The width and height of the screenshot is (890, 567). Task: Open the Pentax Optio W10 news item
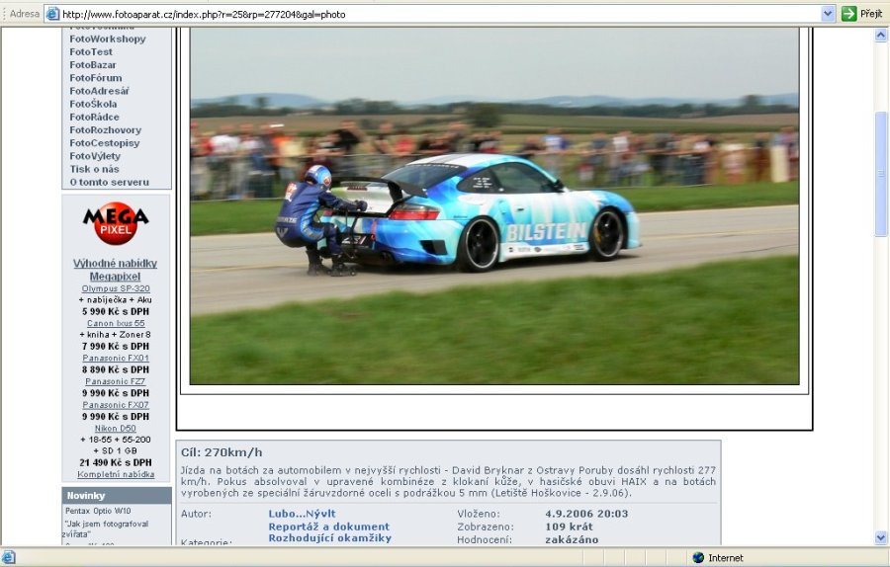[x=97, y=511]
